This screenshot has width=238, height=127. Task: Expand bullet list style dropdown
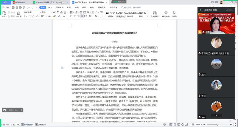73,12
